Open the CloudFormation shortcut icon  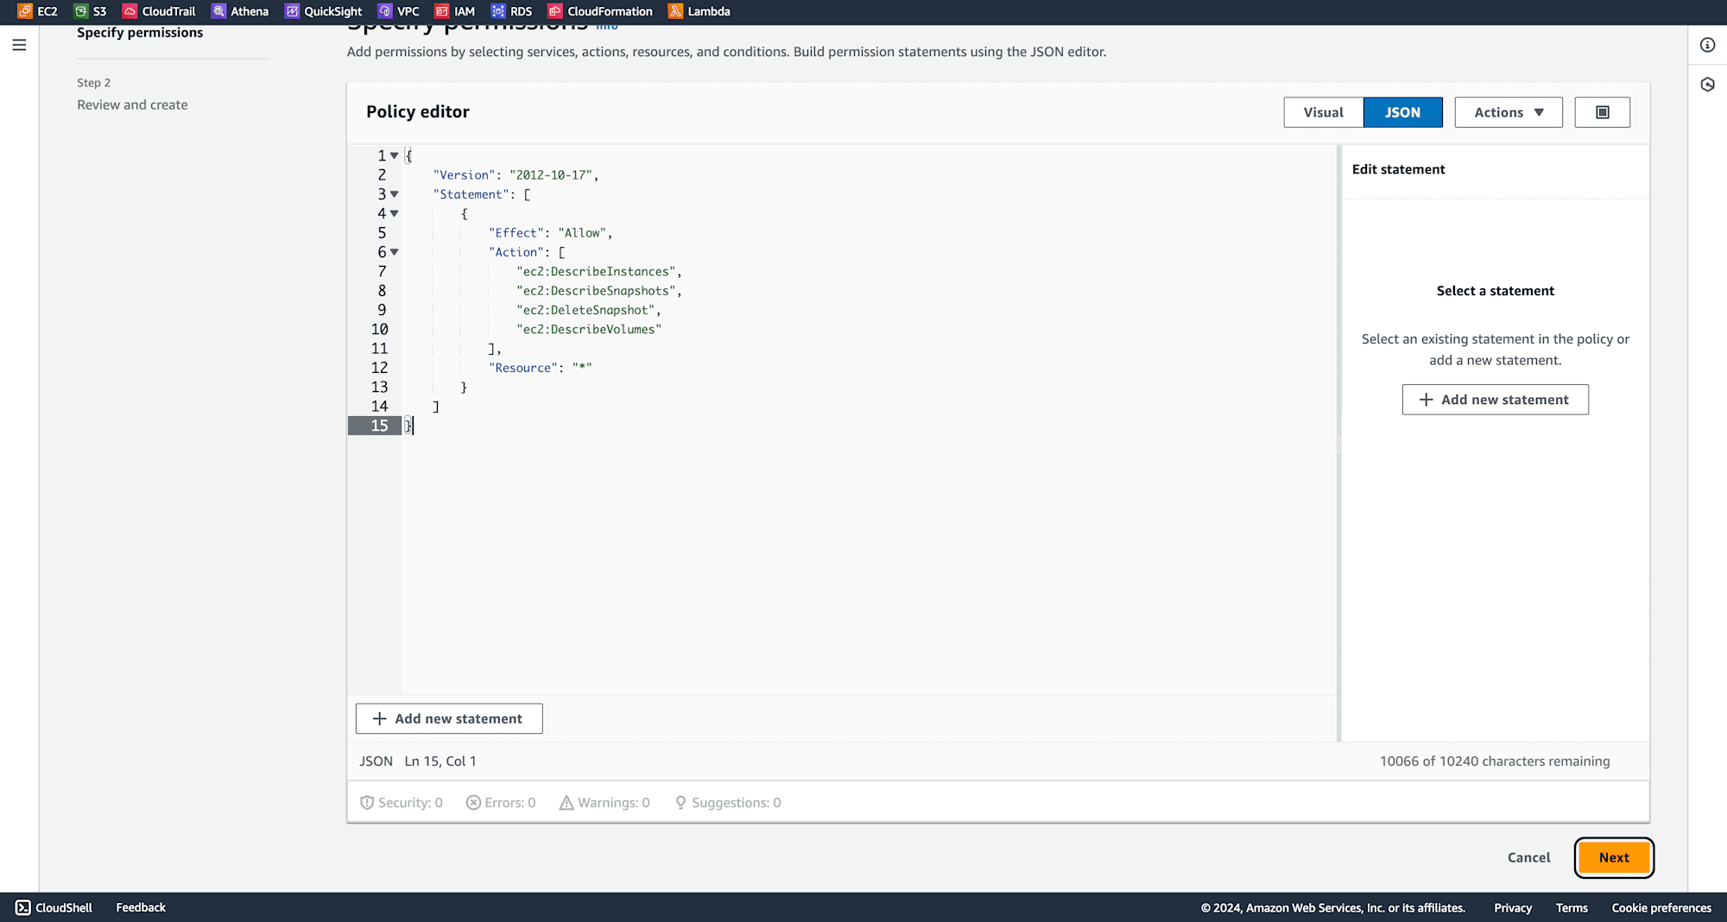click(555, 11)
